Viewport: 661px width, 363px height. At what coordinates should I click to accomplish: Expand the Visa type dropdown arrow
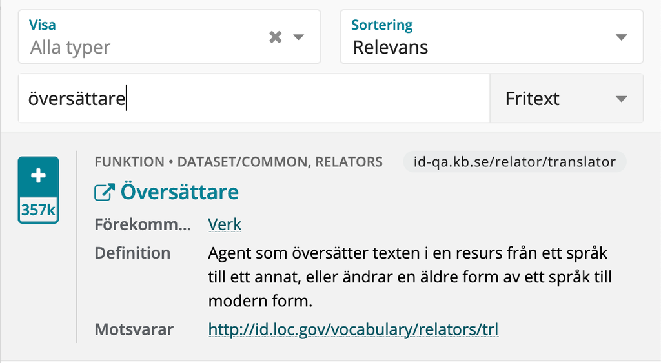click(x=299, y=37)
